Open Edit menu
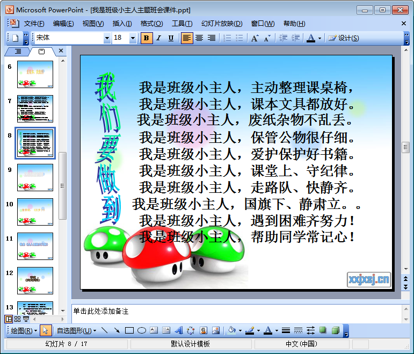414x354 pixels. point(63,24)
